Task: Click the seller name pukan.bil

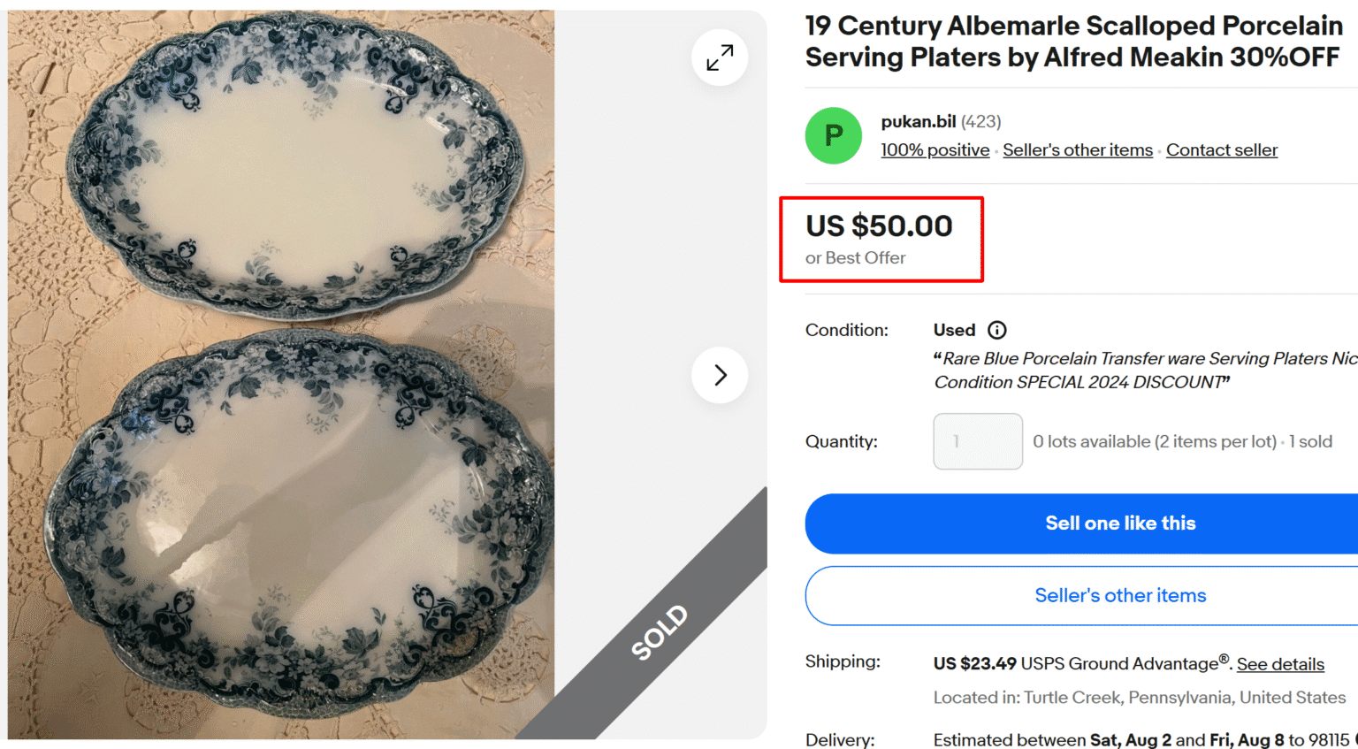Action: click(x=918, y=121)
